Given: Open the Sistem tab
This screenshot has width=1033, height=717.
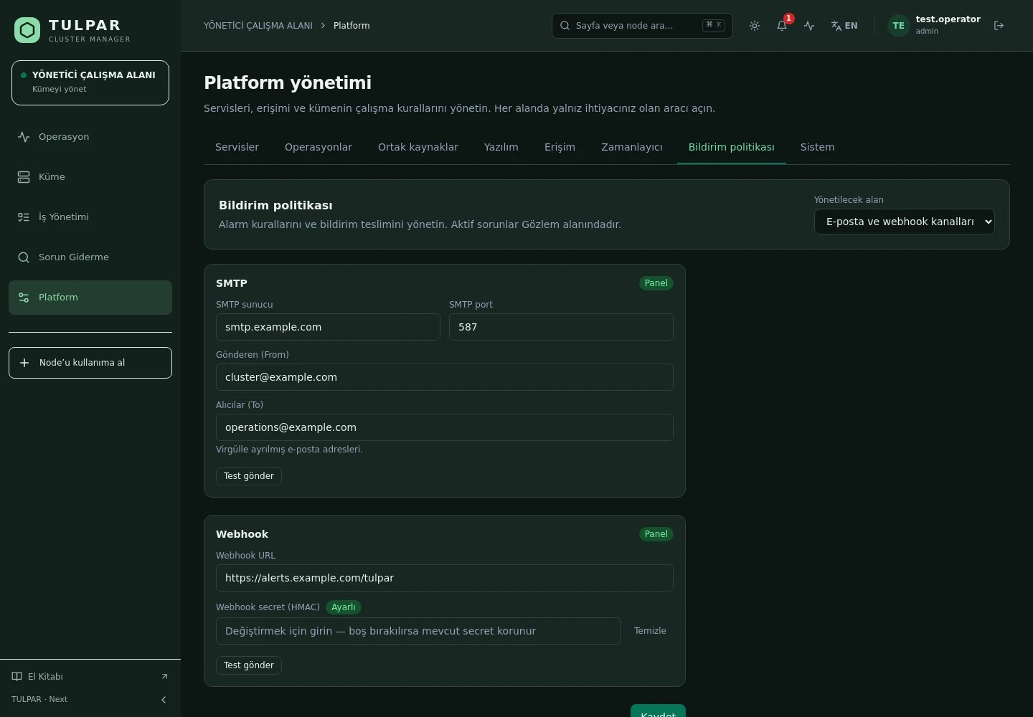Looking at the screenshot, I should (818, 148).
